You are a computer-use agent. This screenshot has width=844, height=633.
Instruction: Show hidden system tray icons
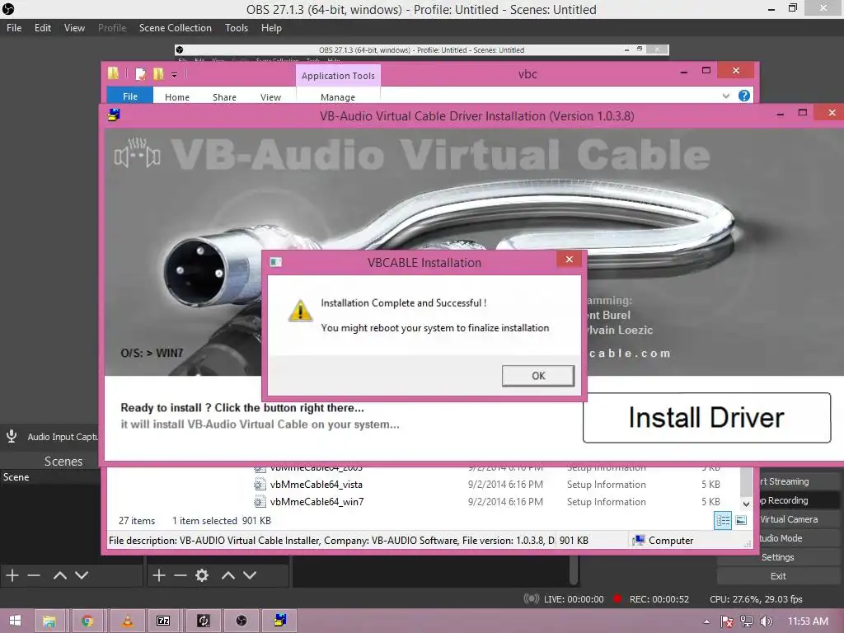[706, 621]
